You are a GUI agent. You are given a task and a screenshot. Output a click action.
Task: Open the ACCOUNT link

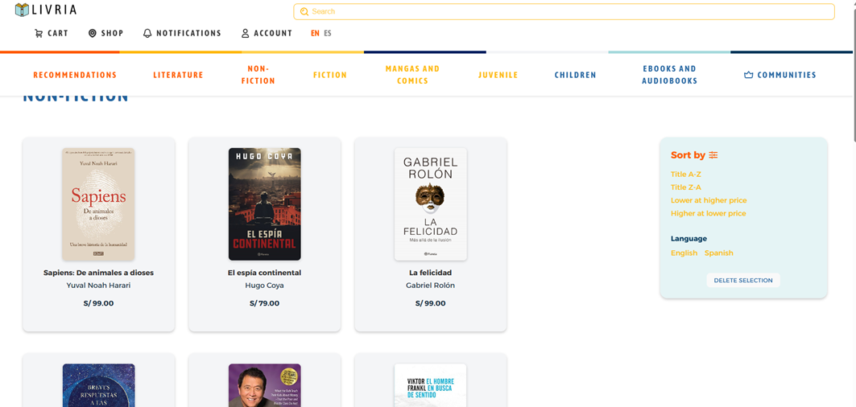[x=267, y=33]
